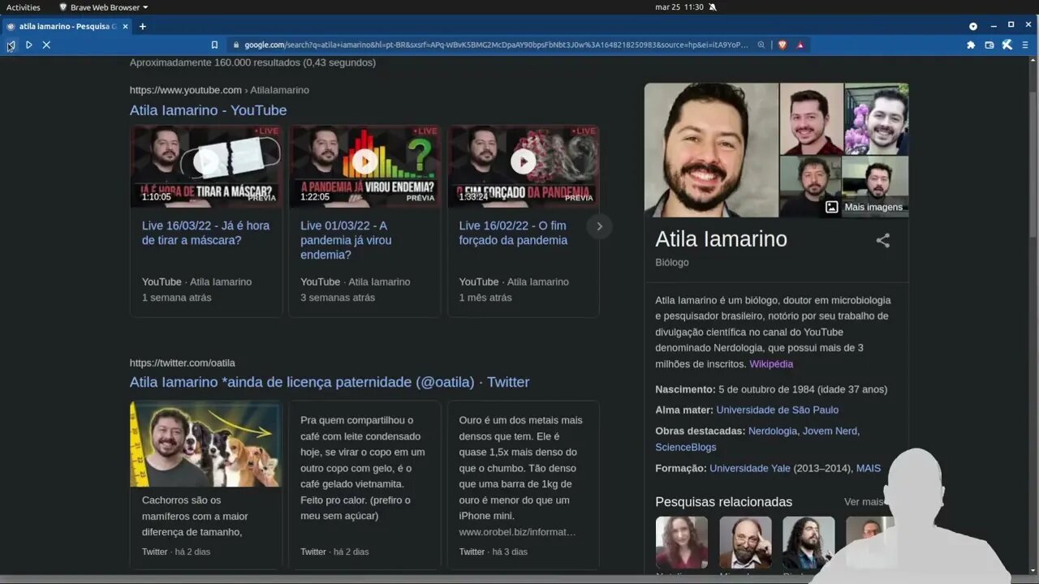
Task: Click the https://twitter.com/oatila URL text
Action: [183, 363]
